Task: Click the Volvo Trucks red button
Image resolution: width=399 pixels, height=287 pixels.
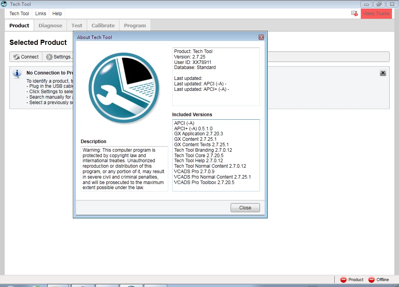Action: coord(376,14)
